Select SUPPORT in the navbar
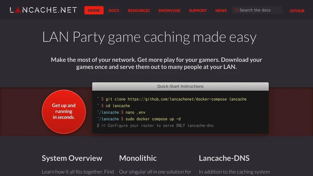Image resolution: width=313 pixels, height=176 pixels. (x=198, y=10)
